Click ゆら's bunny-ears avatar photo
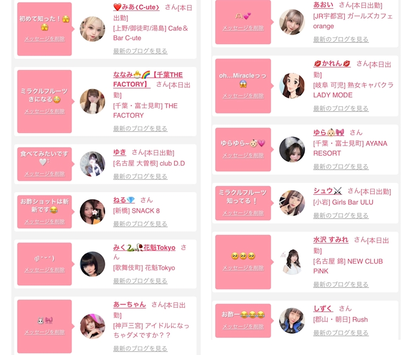Image resolution: width=412 pixels, height=355 pixels. 292,149
